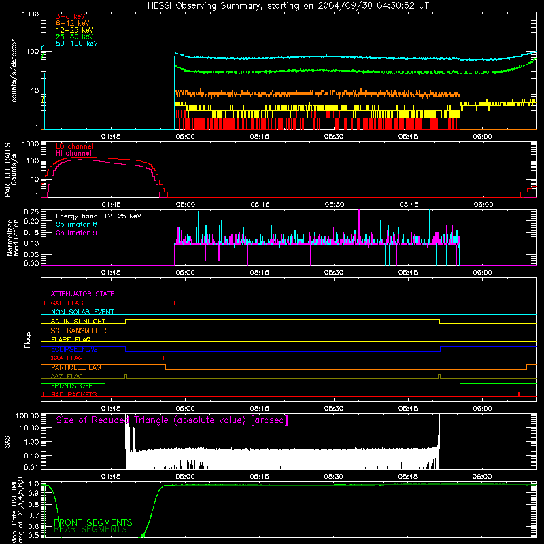Select the 6-12 keV legend entry

pyautogui.click(x=73, y=23)
